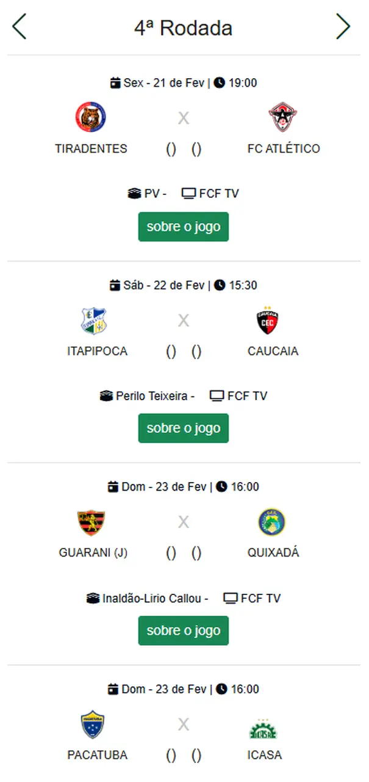This screenshot has height=782, width=369.
Task: Click the Quixadá team crest
Action: coord(271,522)
